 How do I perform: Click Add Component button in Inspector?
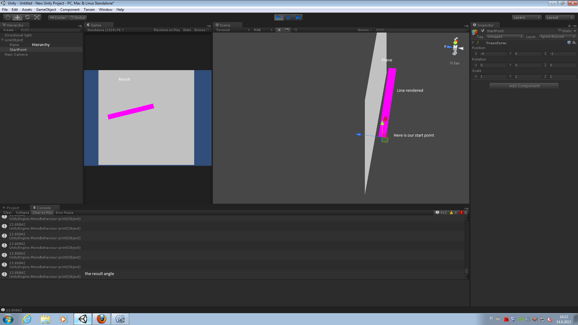pyautogui.click(x=524, y=85)
